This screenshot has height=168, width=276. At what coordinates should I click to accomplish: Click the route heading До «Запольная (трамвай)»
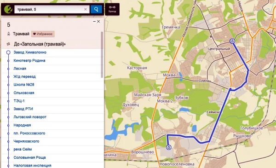(x=40, y=44)
